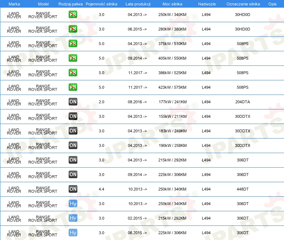Click RANGE ROVER SPORT in the 423kW / 575KM row
This screenshot has height=240, width=284.
coord(43,88)
